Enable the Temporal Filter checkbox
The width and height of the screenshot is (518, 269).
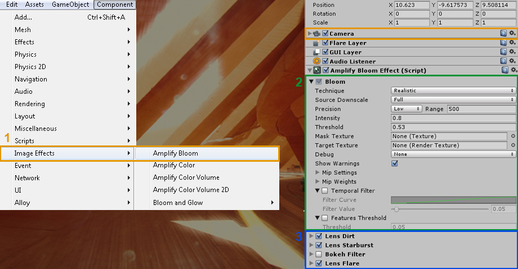click(325, 190)
